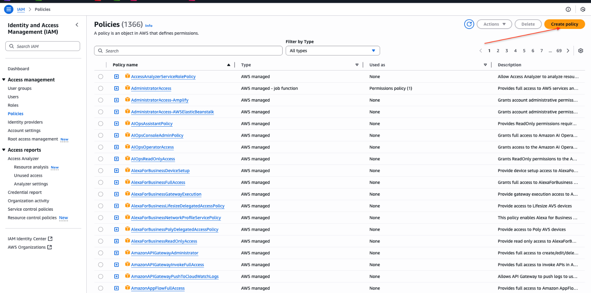Open the AccessAnalyzerServiceRolePolicy link

(163, 77)
